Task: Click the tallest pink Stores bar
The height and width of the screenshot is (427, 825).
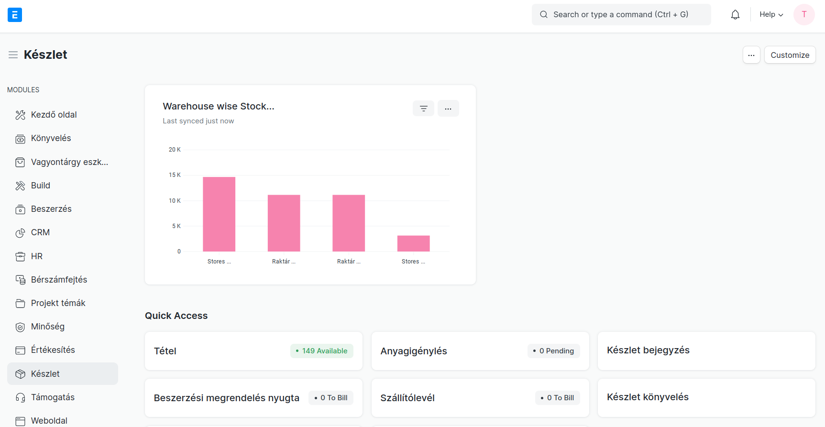Action: (219, 214)
